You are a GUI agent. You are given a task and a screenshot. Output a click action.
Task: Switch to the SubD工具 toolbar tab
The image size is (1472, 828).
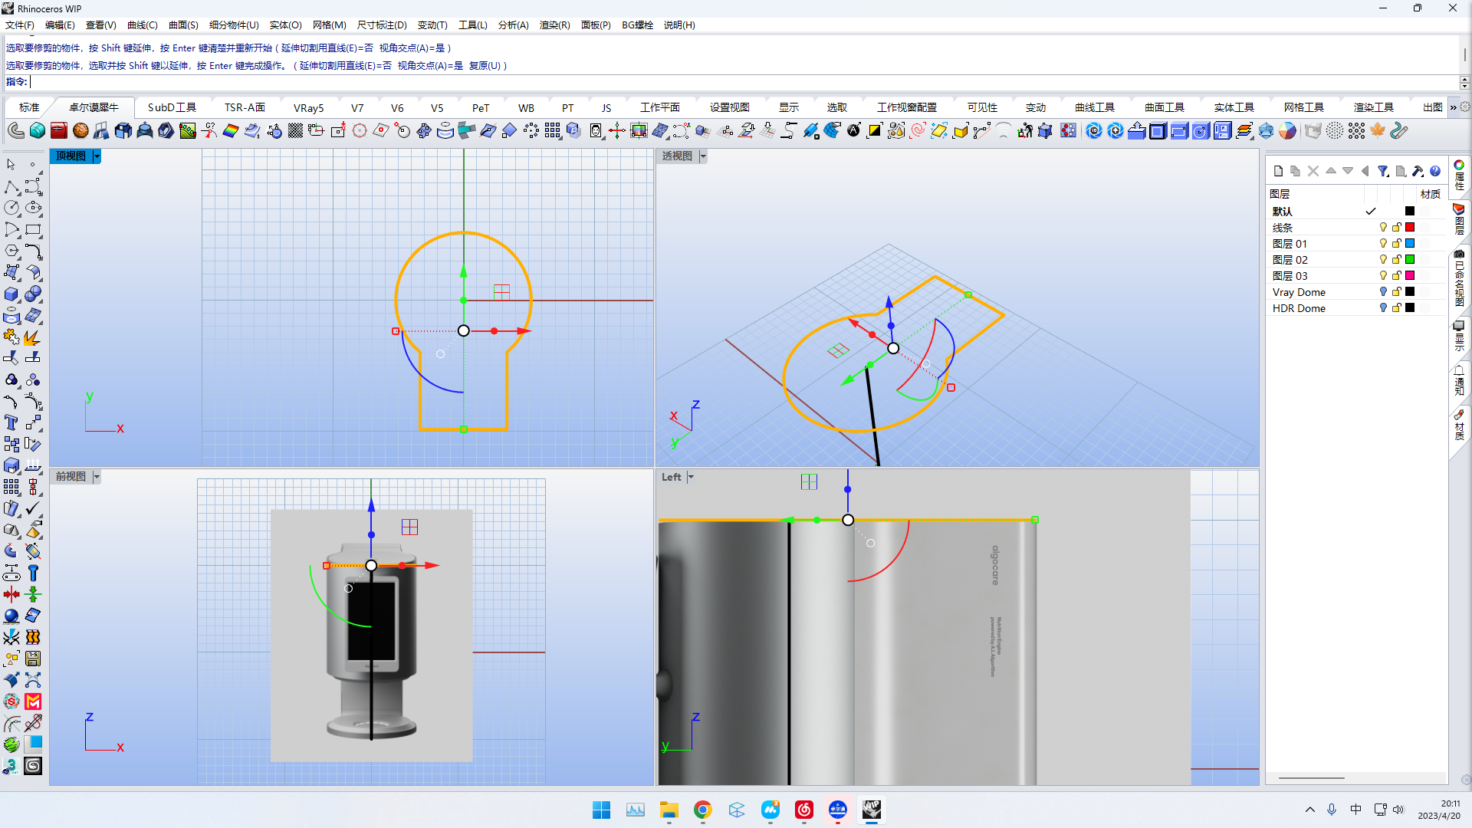click(172, 108)
